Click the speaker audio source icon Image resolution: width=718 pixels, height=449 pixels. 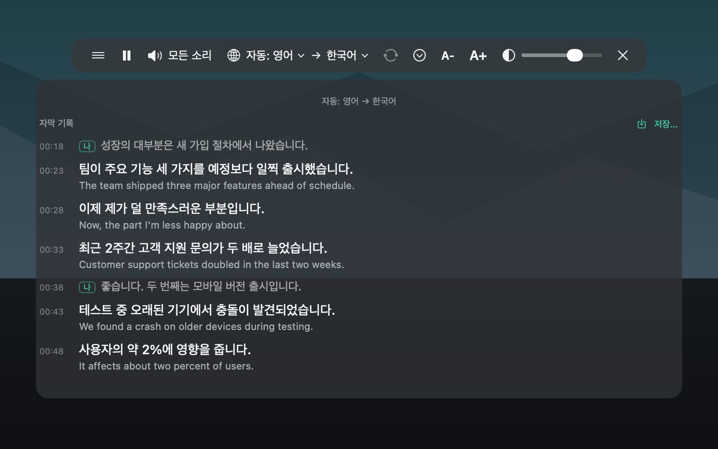[x=155, y=55]
